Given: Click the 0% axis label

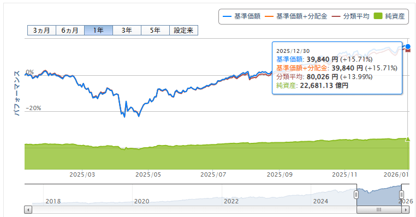Looking at the screenshot, I should point(30,72).
